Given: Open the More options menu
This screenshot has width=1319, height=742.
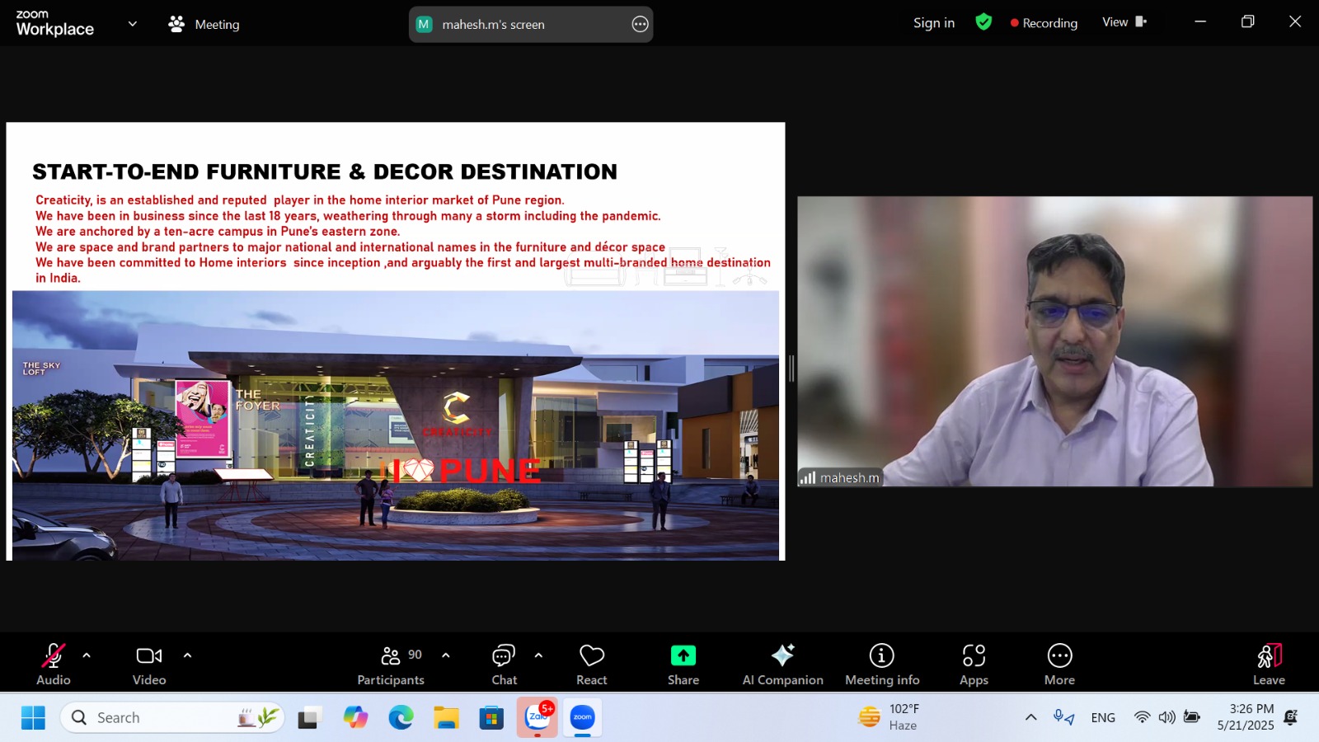Looking at the screenshot, I should click(x=1059, y=664).
